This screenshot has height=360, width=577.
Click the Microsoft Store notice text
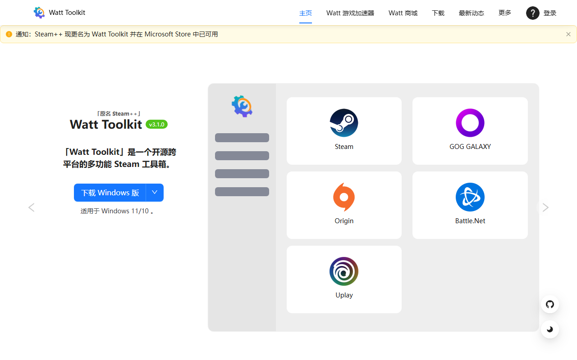tap(117, 34)
